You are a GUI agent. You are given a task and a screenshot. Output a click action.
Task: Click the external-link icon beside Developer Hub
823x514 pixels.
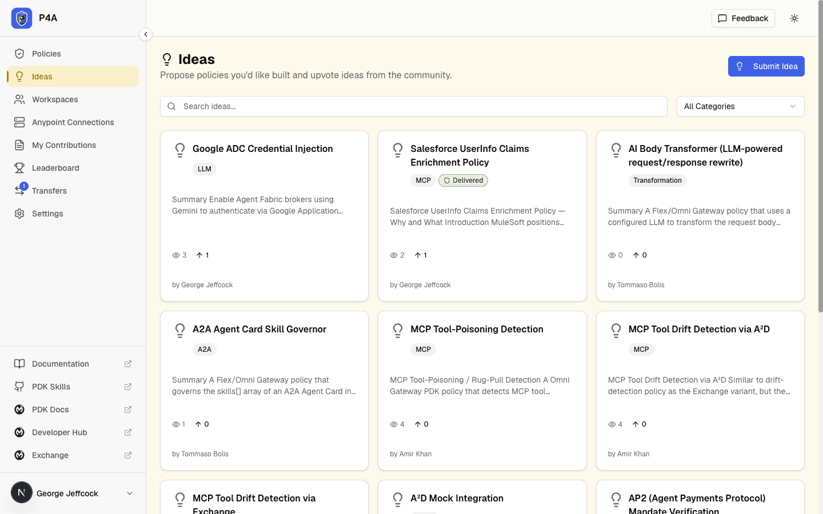click(x=128, y=432)
